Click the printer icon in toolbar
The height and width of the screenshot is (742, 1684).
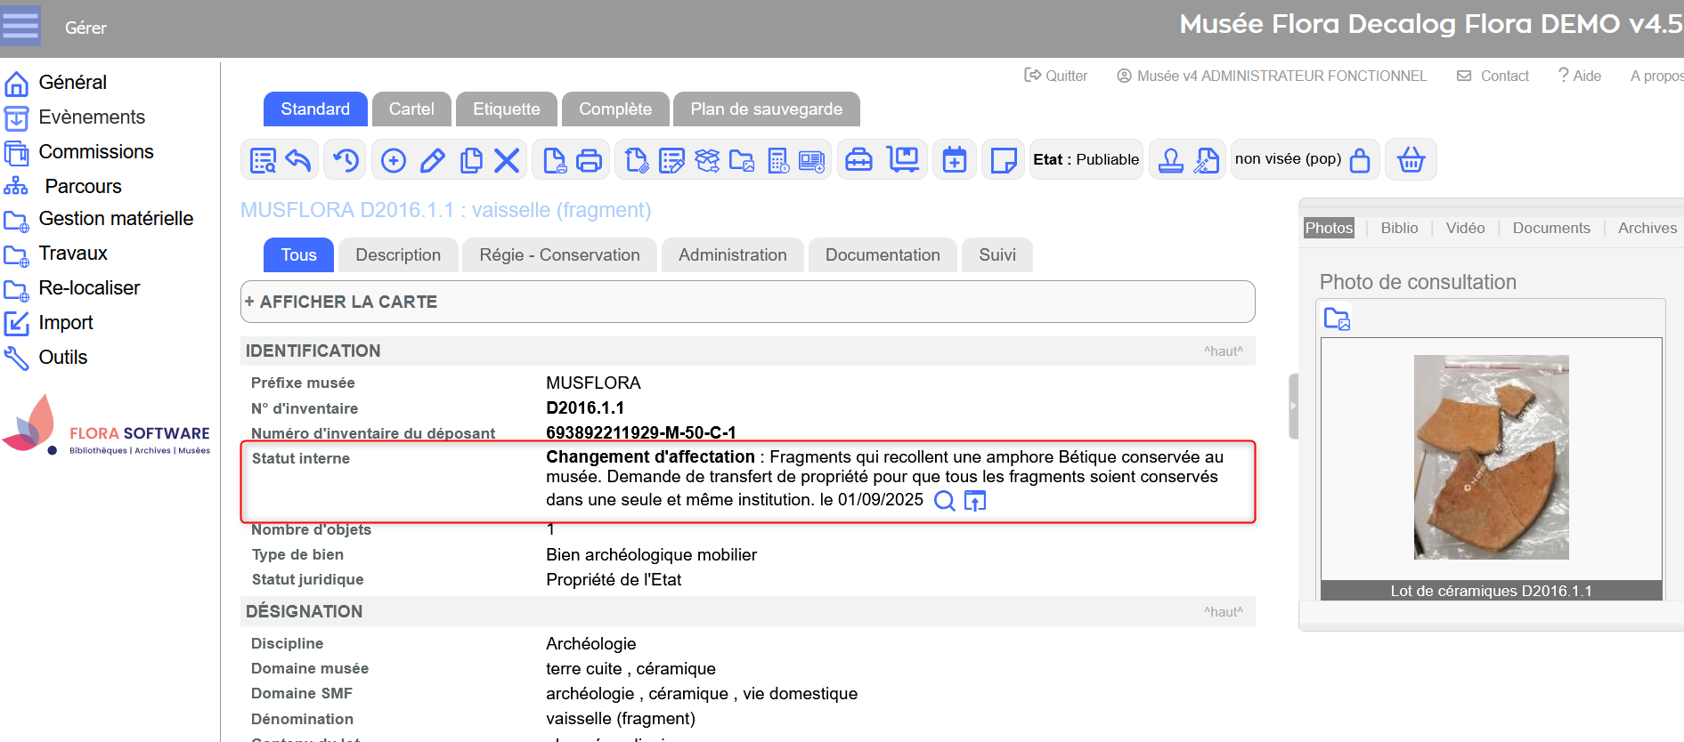coord(589,160)
